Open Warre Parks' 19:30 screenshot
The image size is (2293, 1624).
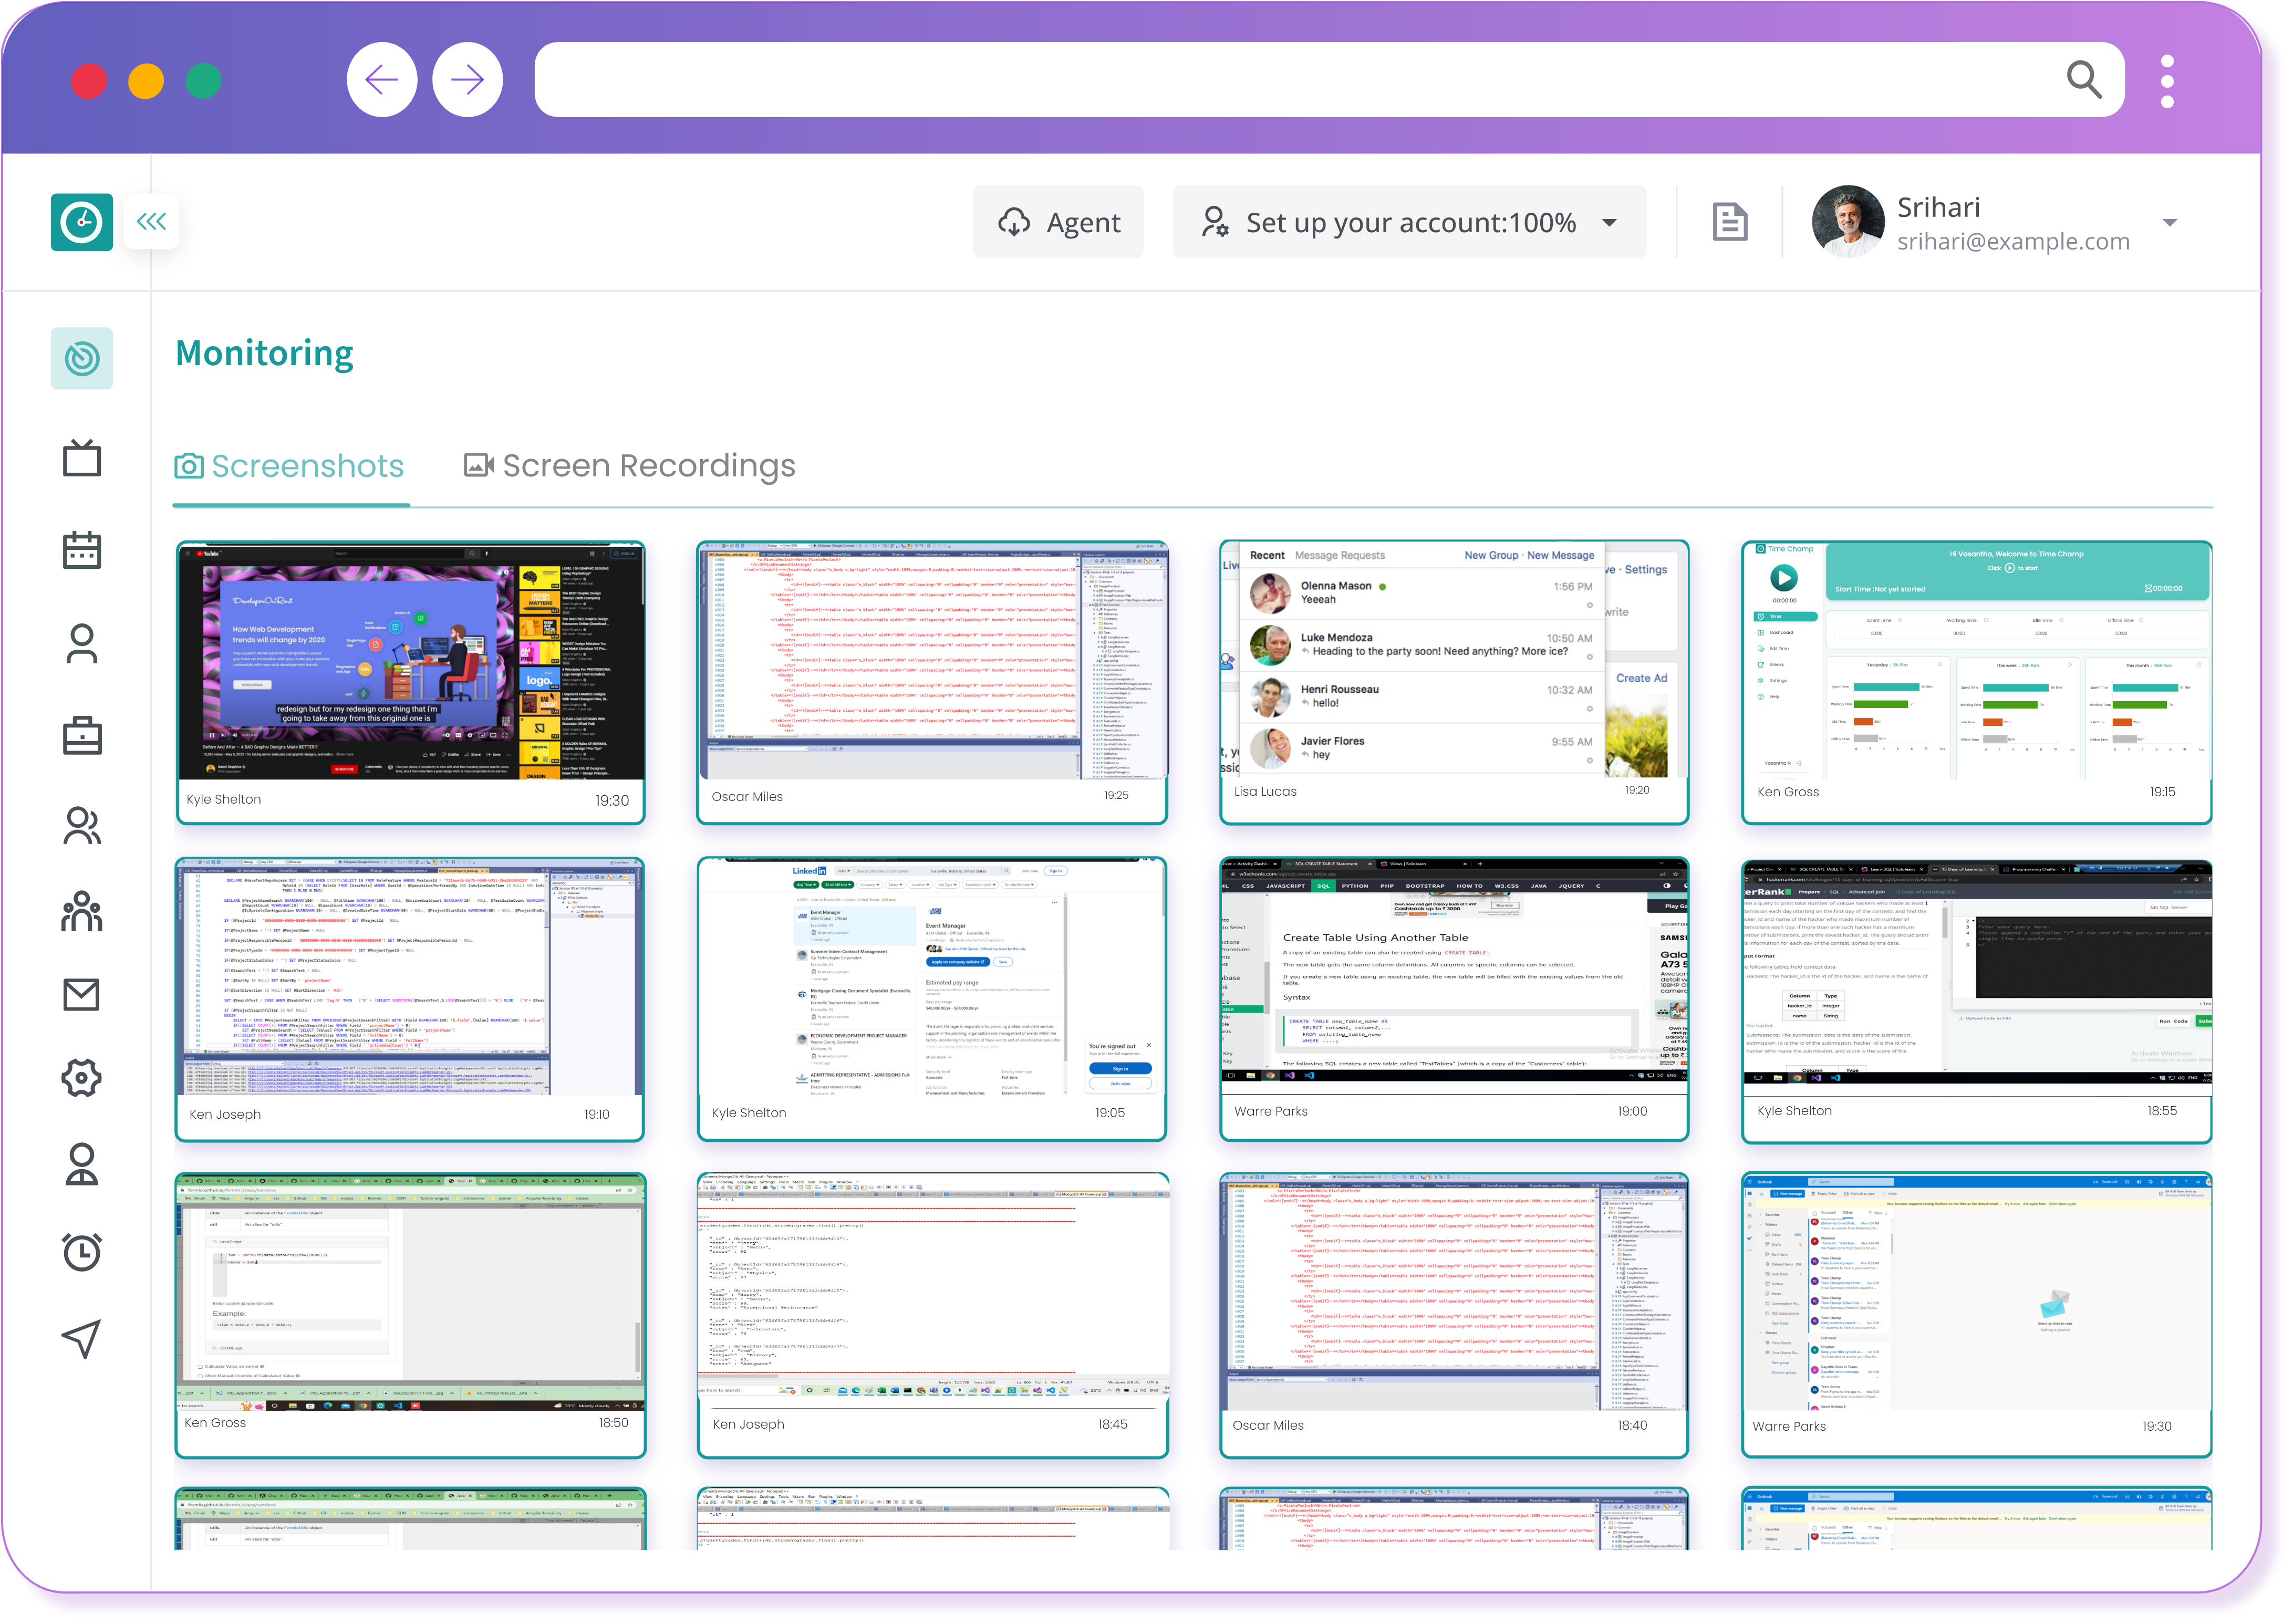click(x=1976, y=1315)
